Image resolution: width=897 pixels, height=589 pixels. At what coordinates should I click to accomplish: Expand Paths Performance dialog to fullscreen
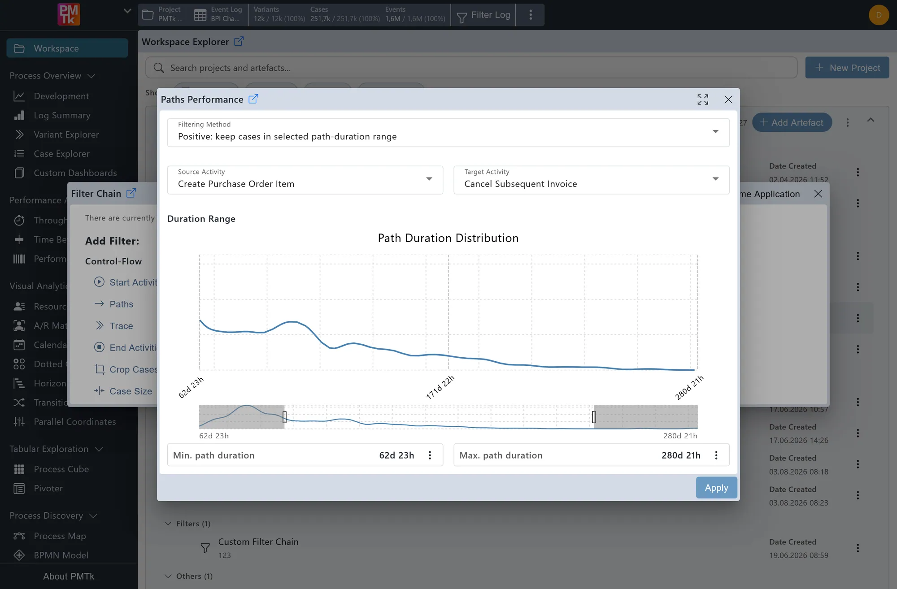pyautogui.click(x=703, y=100)
